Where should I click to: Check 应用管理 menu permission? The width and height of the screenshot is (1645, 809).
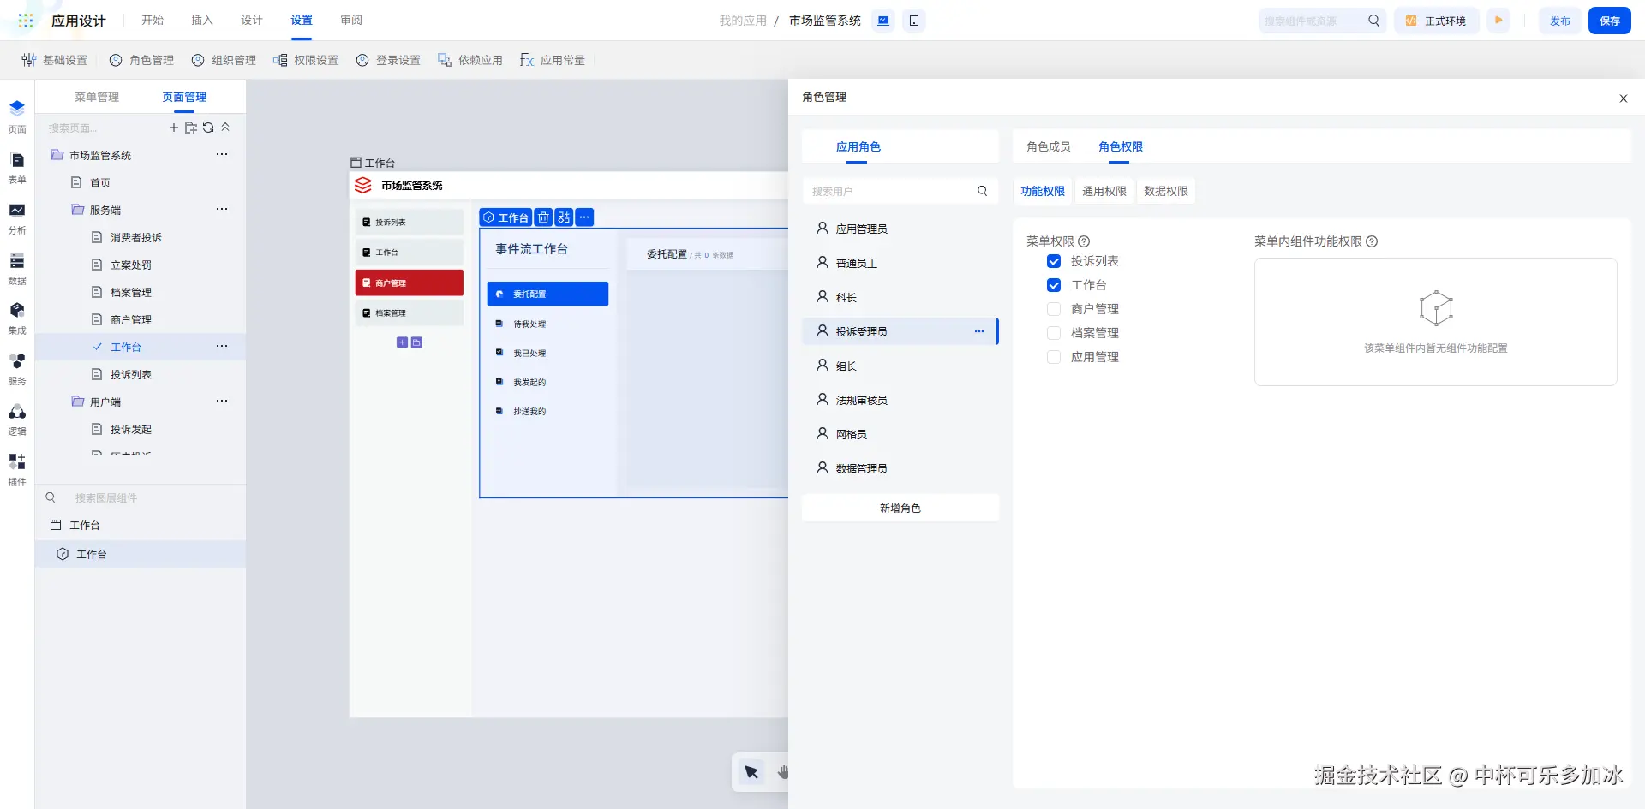click(x=1054, y=357)
